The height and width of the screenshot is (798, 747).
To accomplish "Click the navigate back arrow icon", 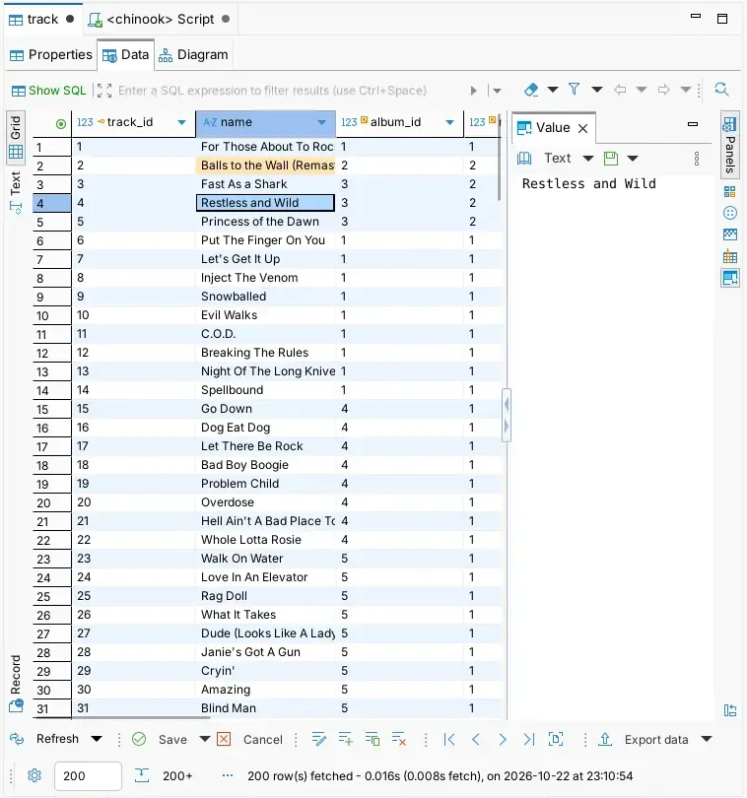I will pyautogui.click(x=620, y=90).
